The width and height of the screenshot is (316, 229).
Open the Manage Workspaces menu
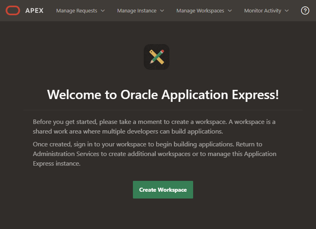(x=204, y=11)
